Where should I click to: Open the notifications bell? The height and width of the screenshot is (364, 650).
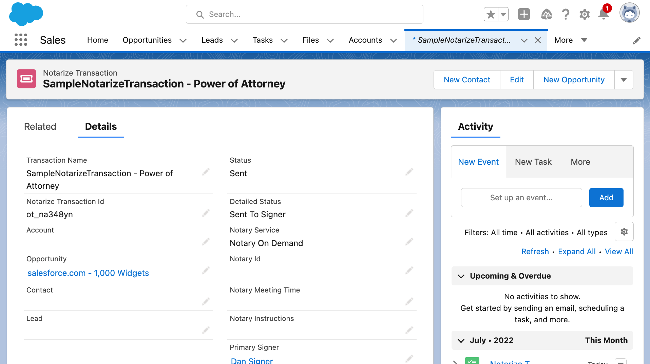point(603,14)
